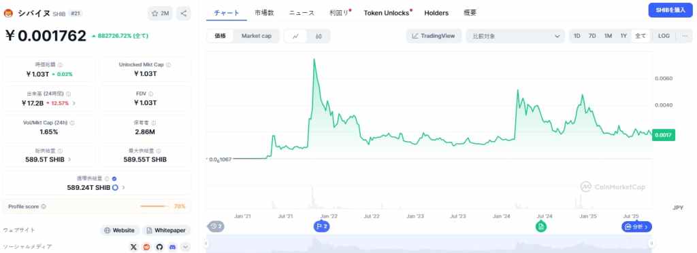Screen dimensions: 697x253
Task: Click the 1.65% Vol/Mkt Cap value
Action: click(49, 132)
